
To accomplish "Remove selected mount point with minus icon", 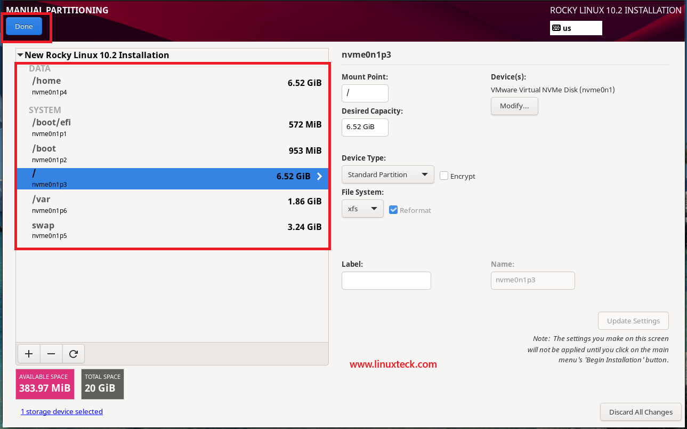I will click(51, 354).
